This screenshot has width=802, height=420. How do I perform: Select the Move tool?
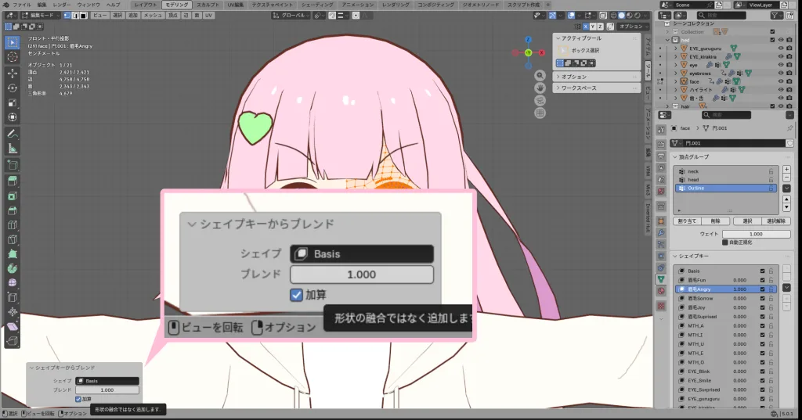coord(13,74)
